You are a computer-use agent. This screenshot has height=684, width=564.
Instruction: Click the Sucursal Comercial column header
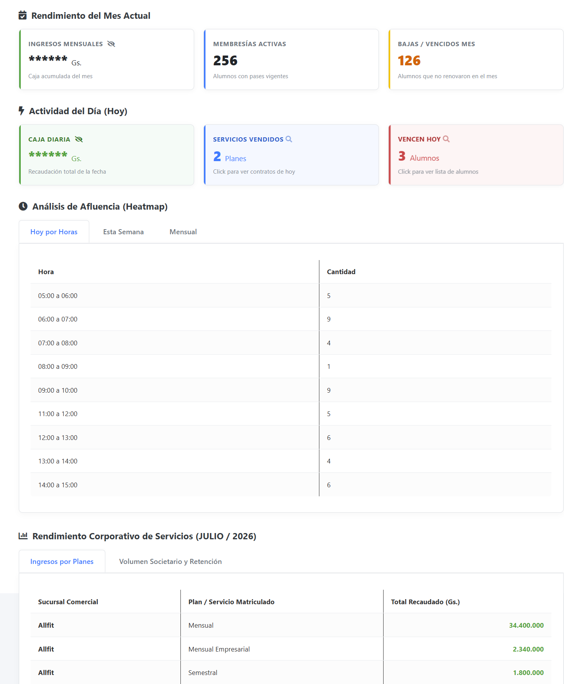(x=105, y=601)
